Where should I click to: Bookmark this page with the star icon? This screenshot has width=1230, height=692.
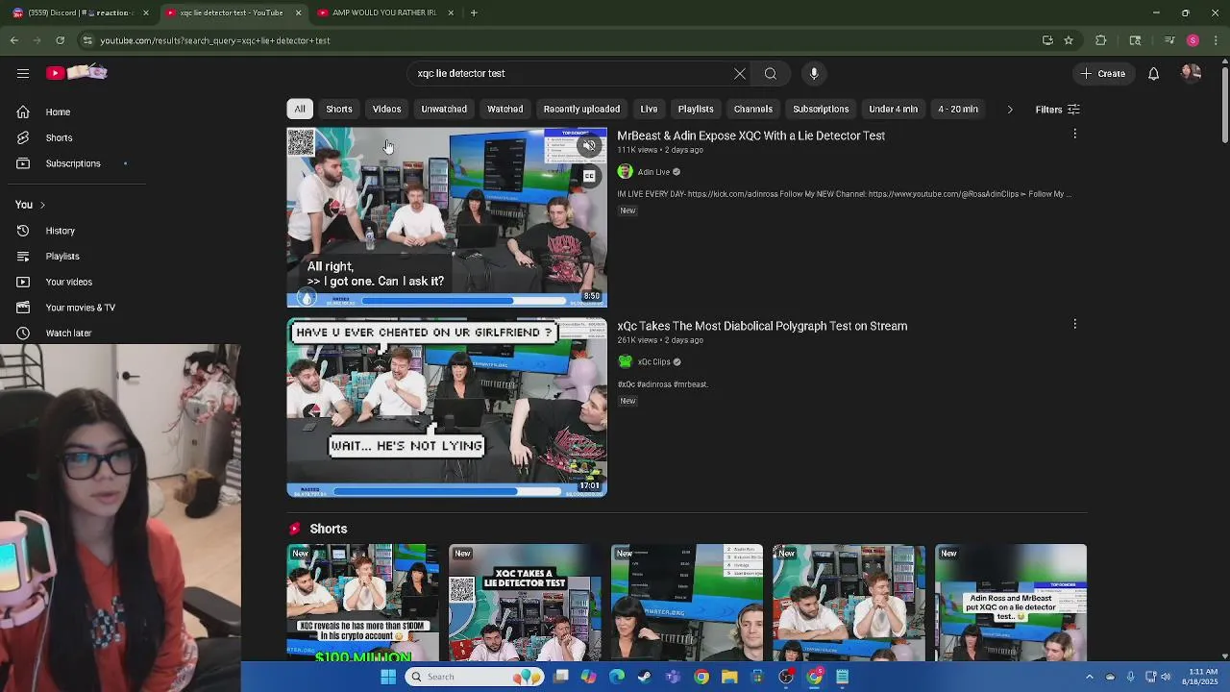click(1069, 40)
